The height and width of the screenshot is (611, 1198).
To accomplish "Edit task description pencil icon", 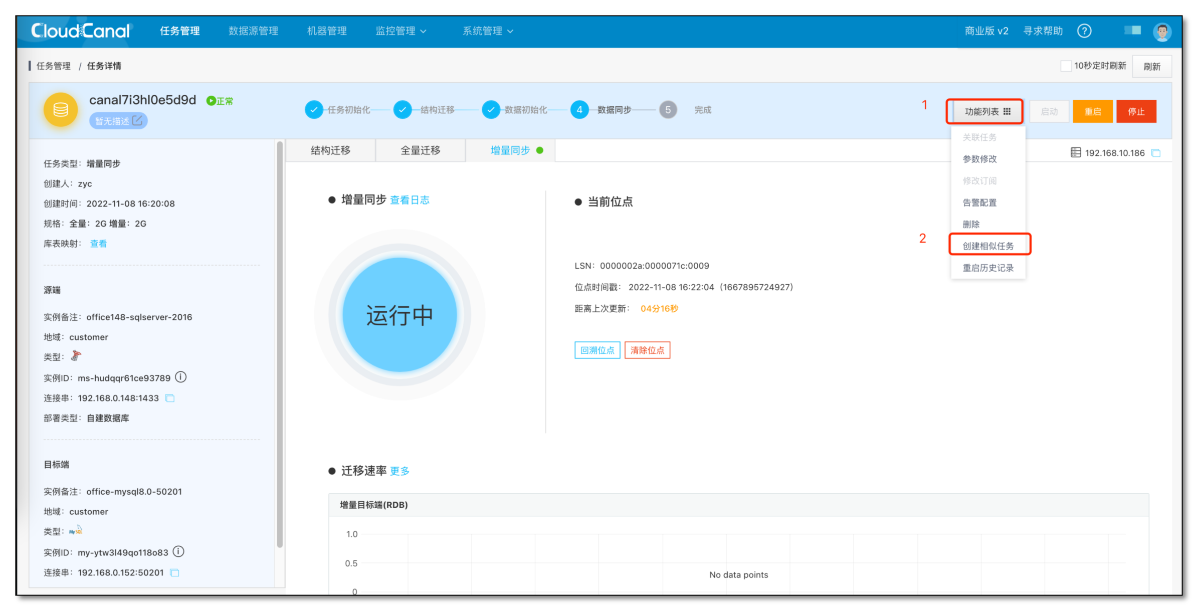I will [x=137, y=121].
